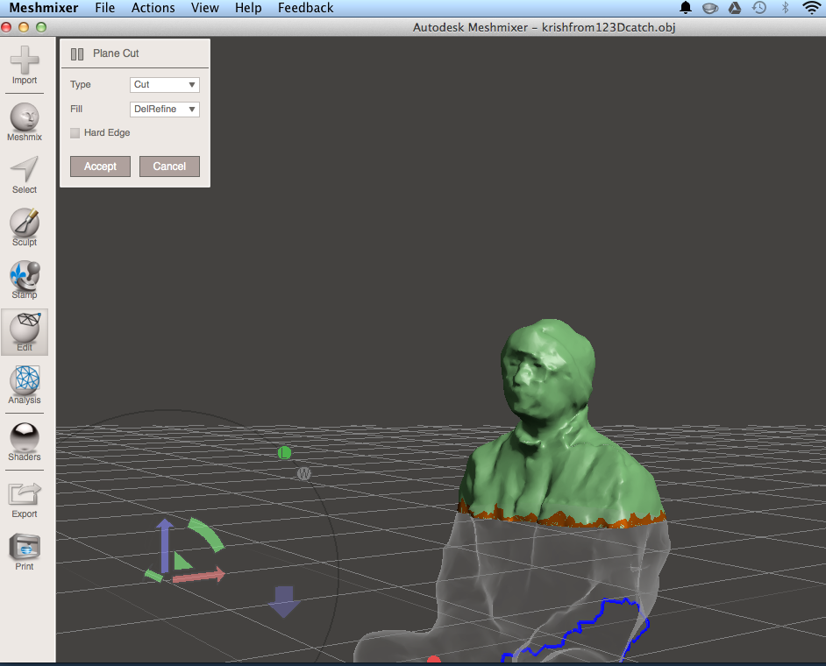This screenshot has height=666, width=826.
Task: Open the View menu
Action: click(205, 8)
